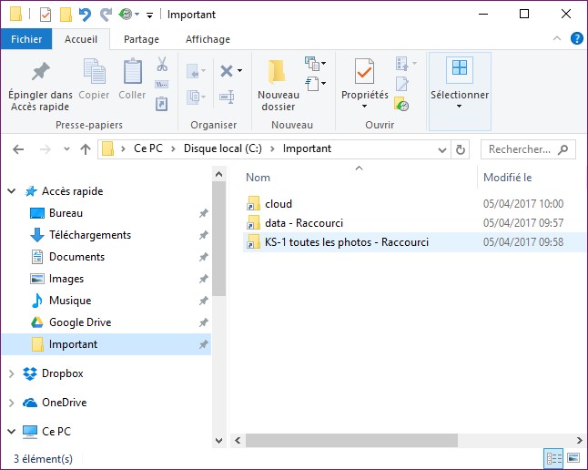588x470 pixels.
Task: Click the scissors Couper icon
Action: 162,65
